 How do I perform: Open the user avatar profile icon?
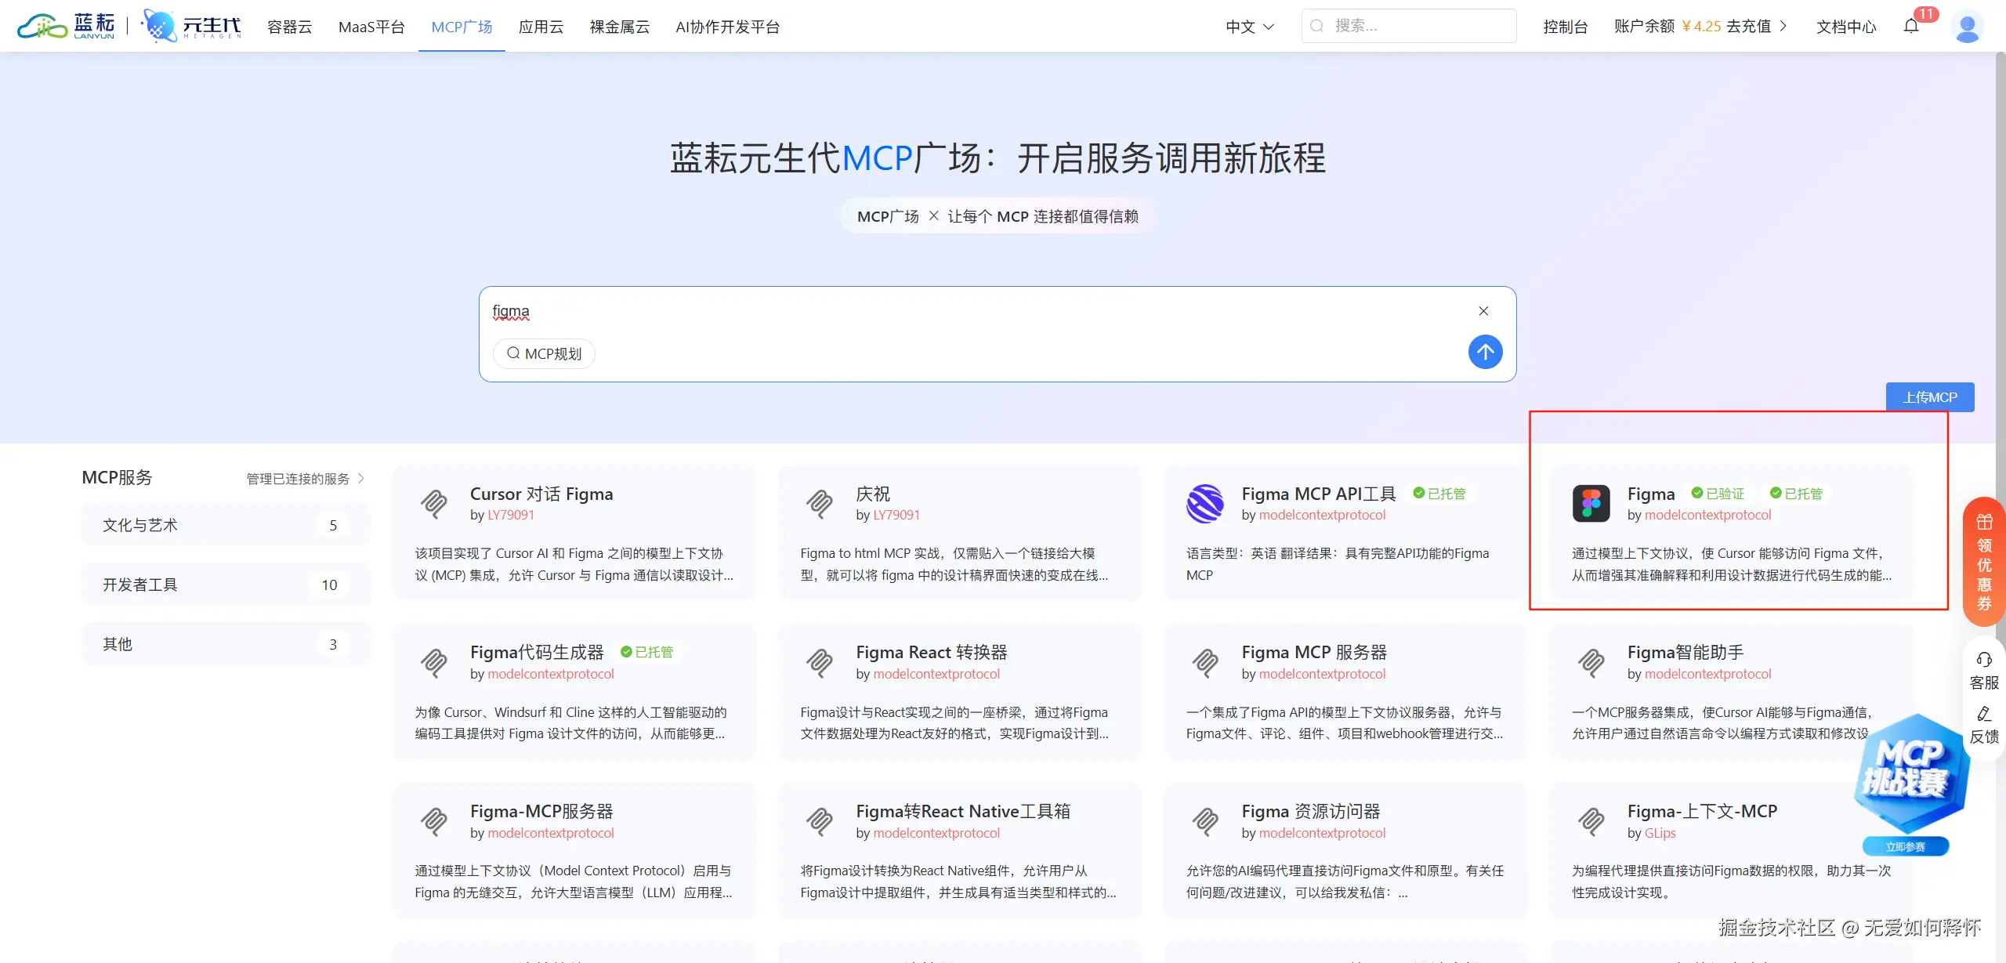1967,27
